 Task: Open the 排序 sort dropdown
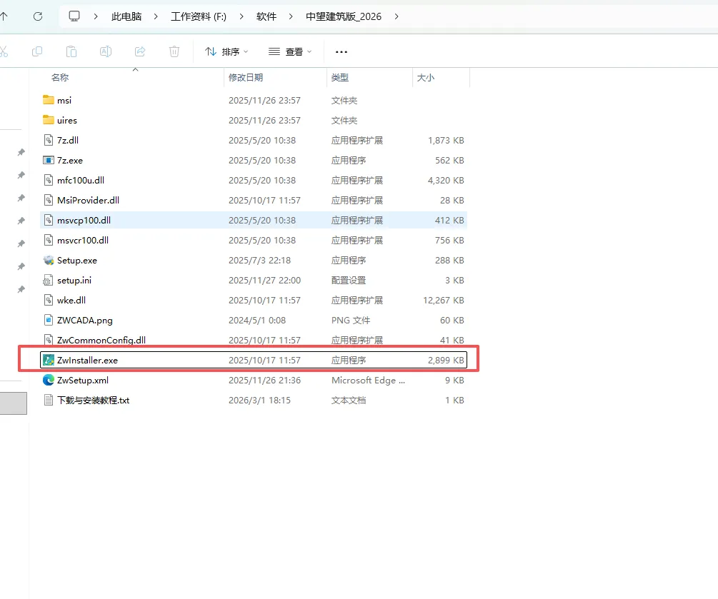[226, 51]
